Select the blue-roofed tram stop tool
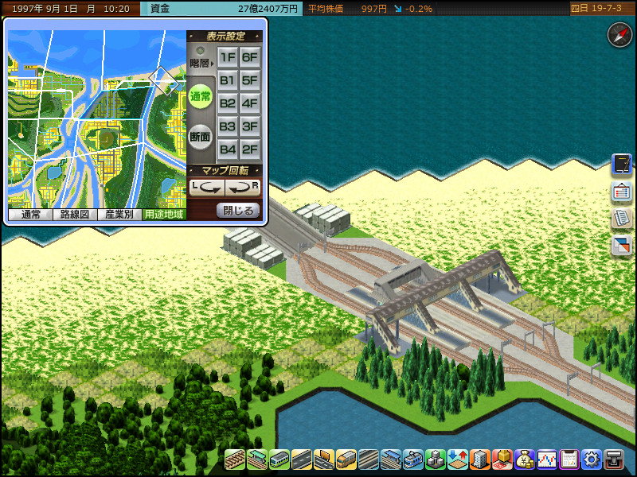637x477 pixels. coord(391,460)
